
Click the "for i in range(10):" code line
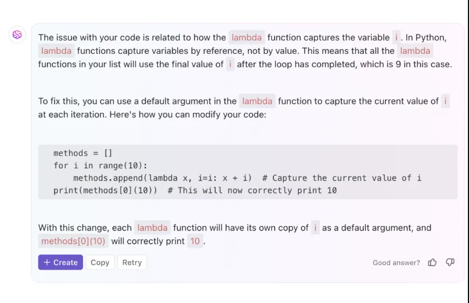(100, 166)
